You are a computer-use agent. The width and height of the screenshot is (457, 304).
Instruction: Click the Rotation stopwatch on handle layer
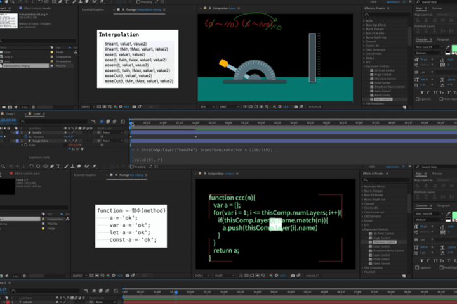25,136
